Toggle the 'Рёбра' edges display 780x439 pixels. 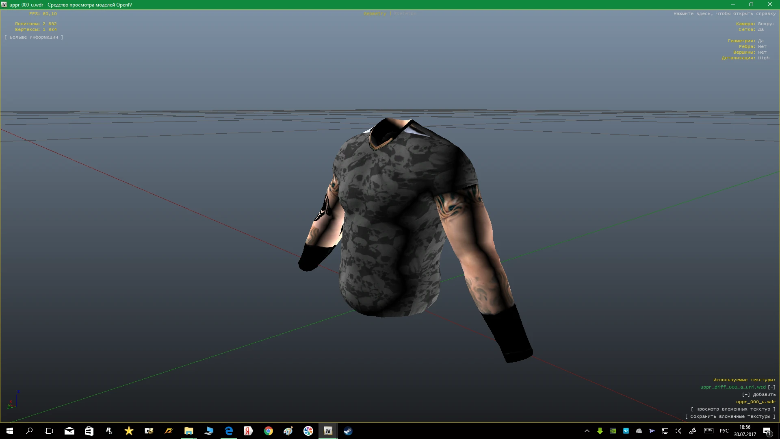point(762,47)
